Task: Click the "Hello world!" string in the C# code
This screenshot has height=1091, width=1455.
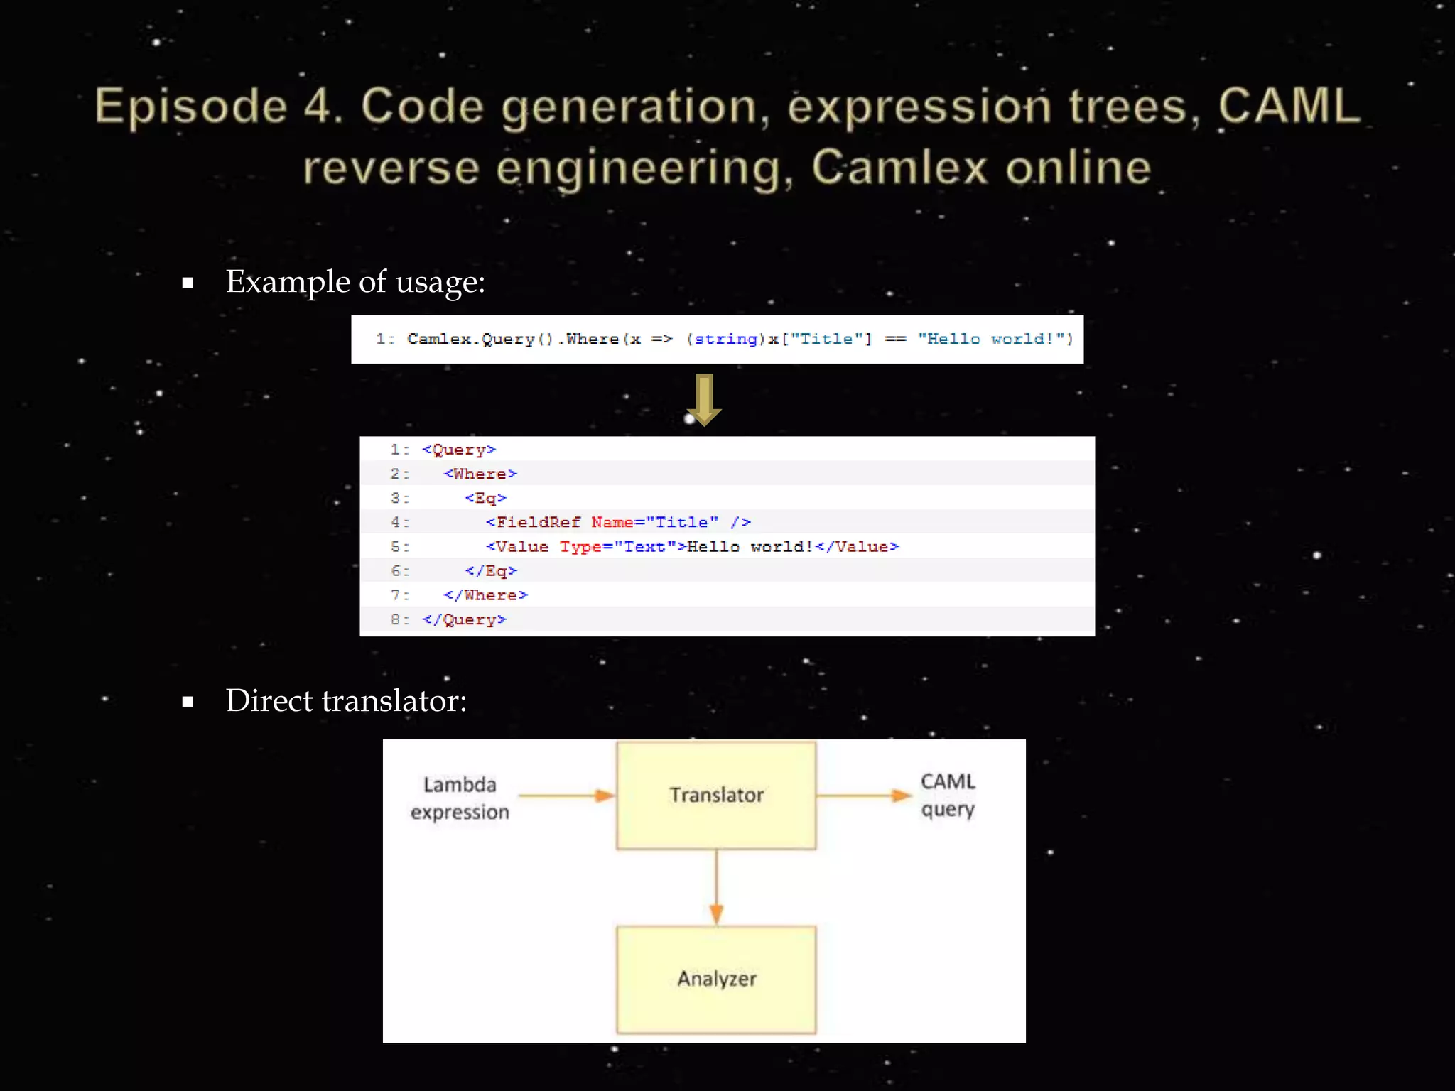Action: (x=990, y=339)
